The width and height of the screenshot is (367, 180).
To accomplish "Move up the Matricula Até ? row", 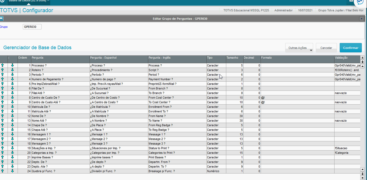I will [x=2, y=111].
